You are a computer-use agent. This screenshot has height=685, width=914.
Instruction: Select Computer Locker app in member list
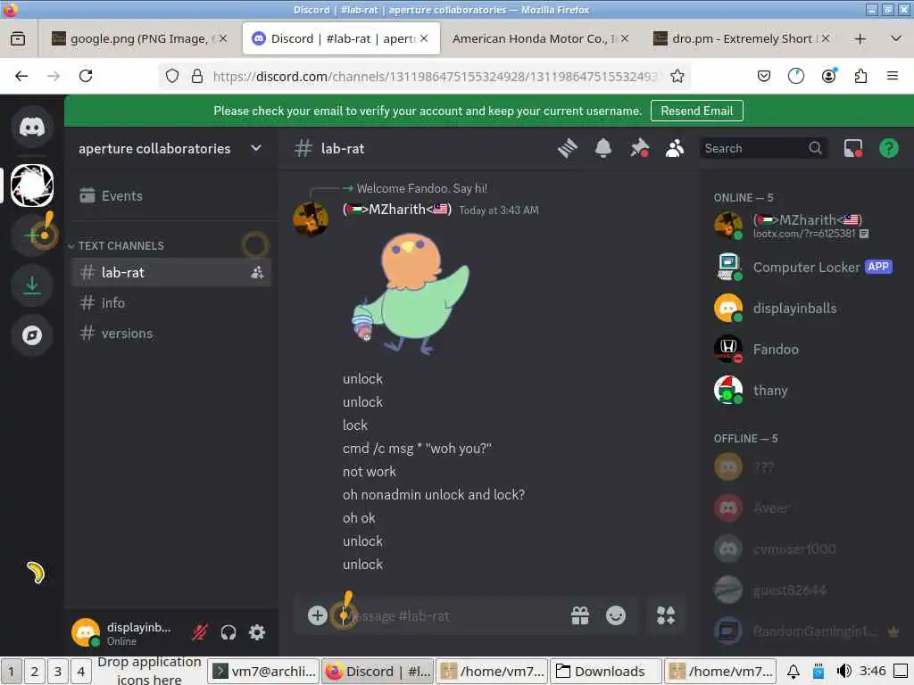pyautogui.click(x=807, y=268)
